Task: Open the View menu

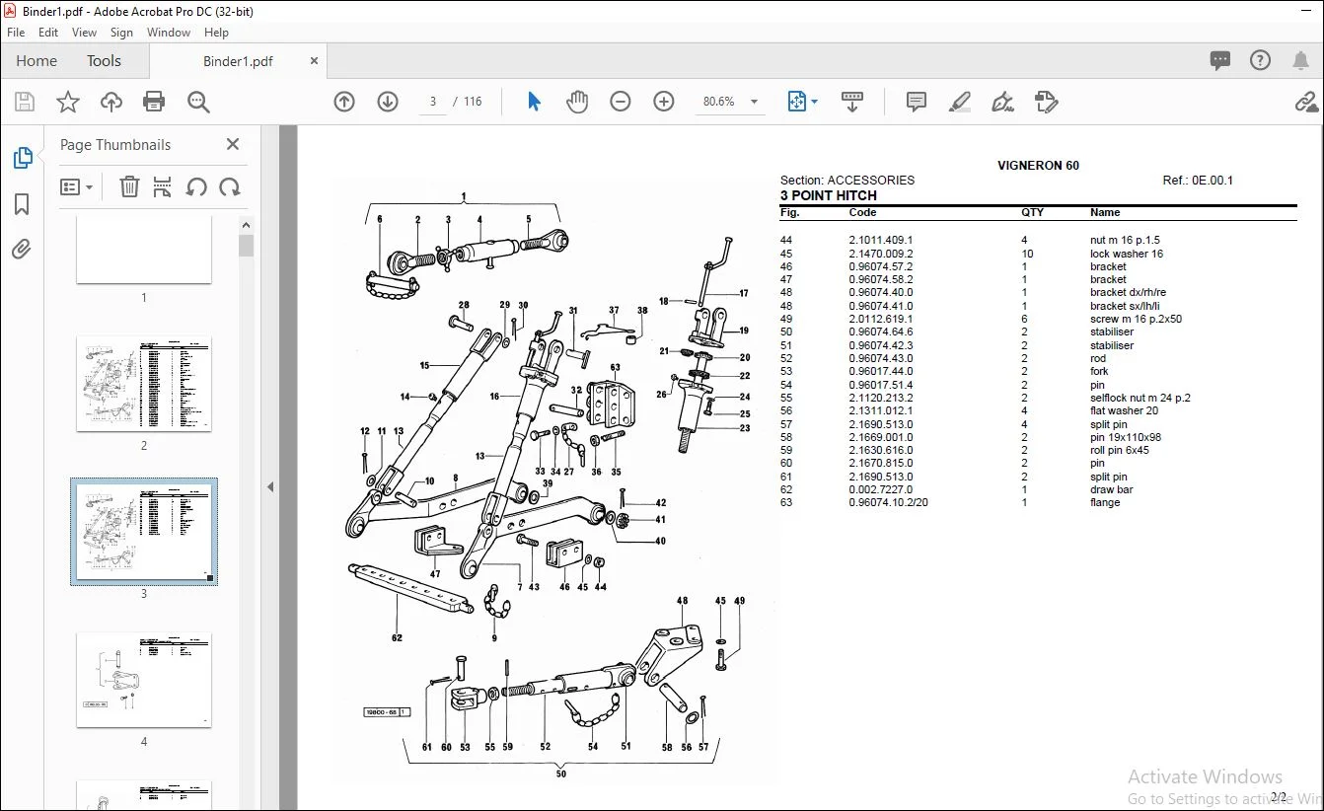Action: tap(85, 33)
